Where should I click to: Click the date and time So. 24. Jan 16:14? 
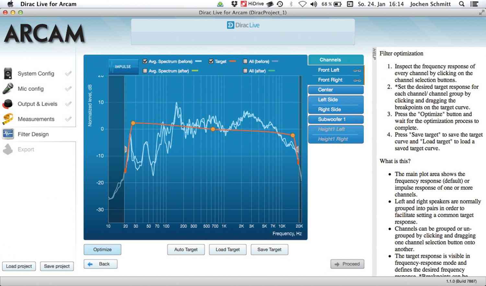click(x=381, y=4)
